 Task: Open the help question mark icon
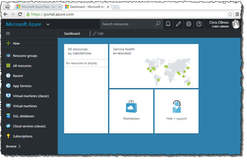(199, 24)
